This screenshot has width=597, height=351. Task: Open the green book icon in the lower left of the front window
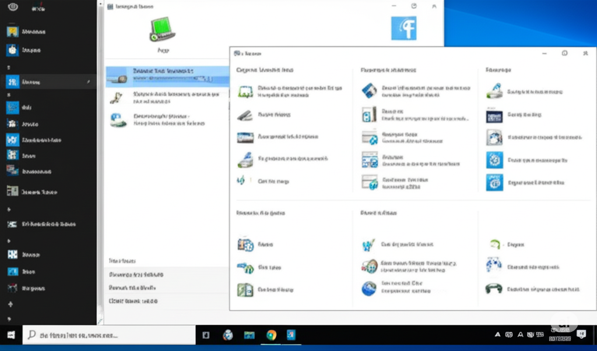coord(245,290)
